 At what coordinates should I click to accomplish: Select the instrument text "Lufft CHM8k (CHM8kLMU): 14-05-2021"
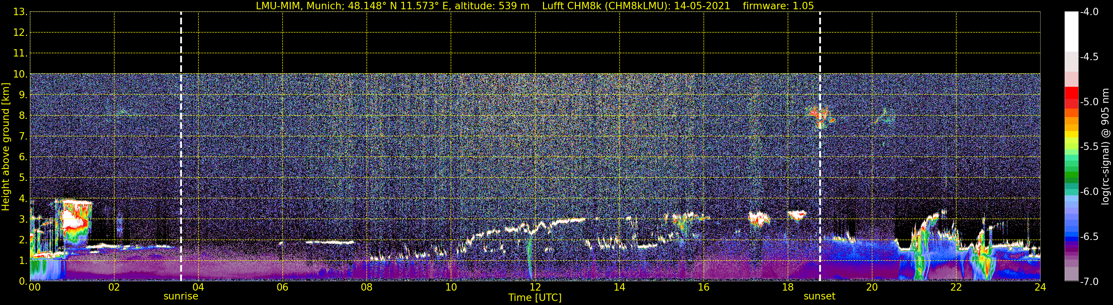[636, 6]
